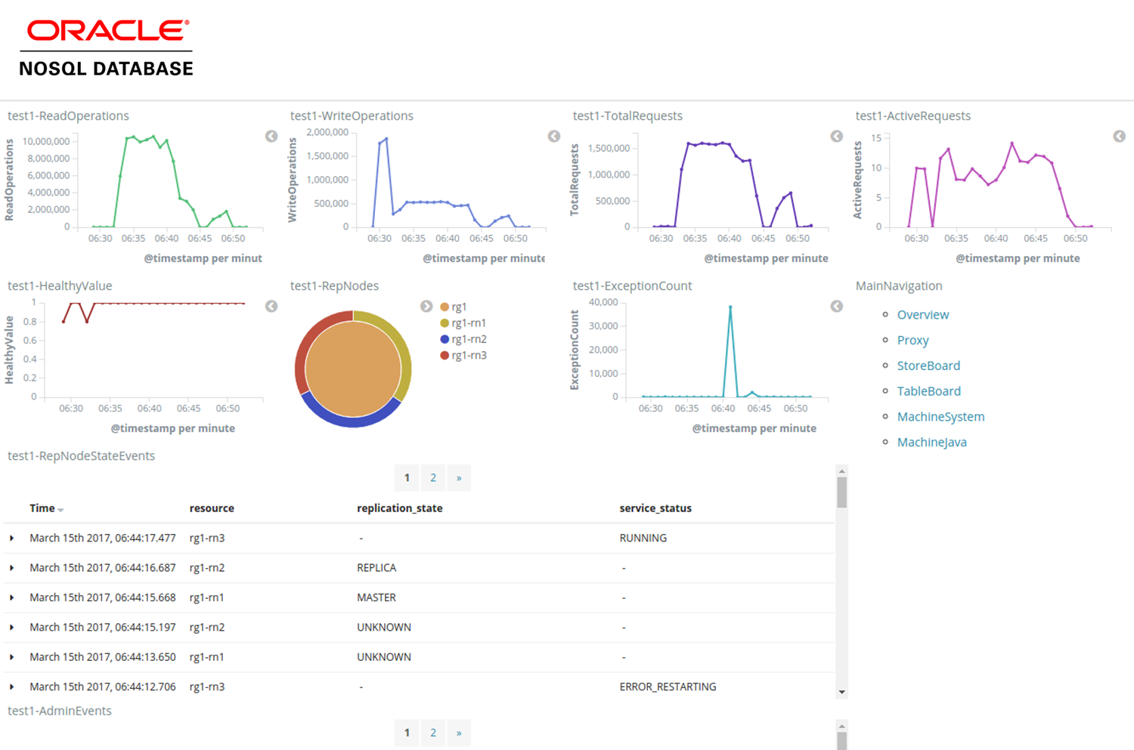Click the timestamp March 15th 2017, 06:44:17.477
Viewport: 1134px width, 750px height.
(103, 539)
